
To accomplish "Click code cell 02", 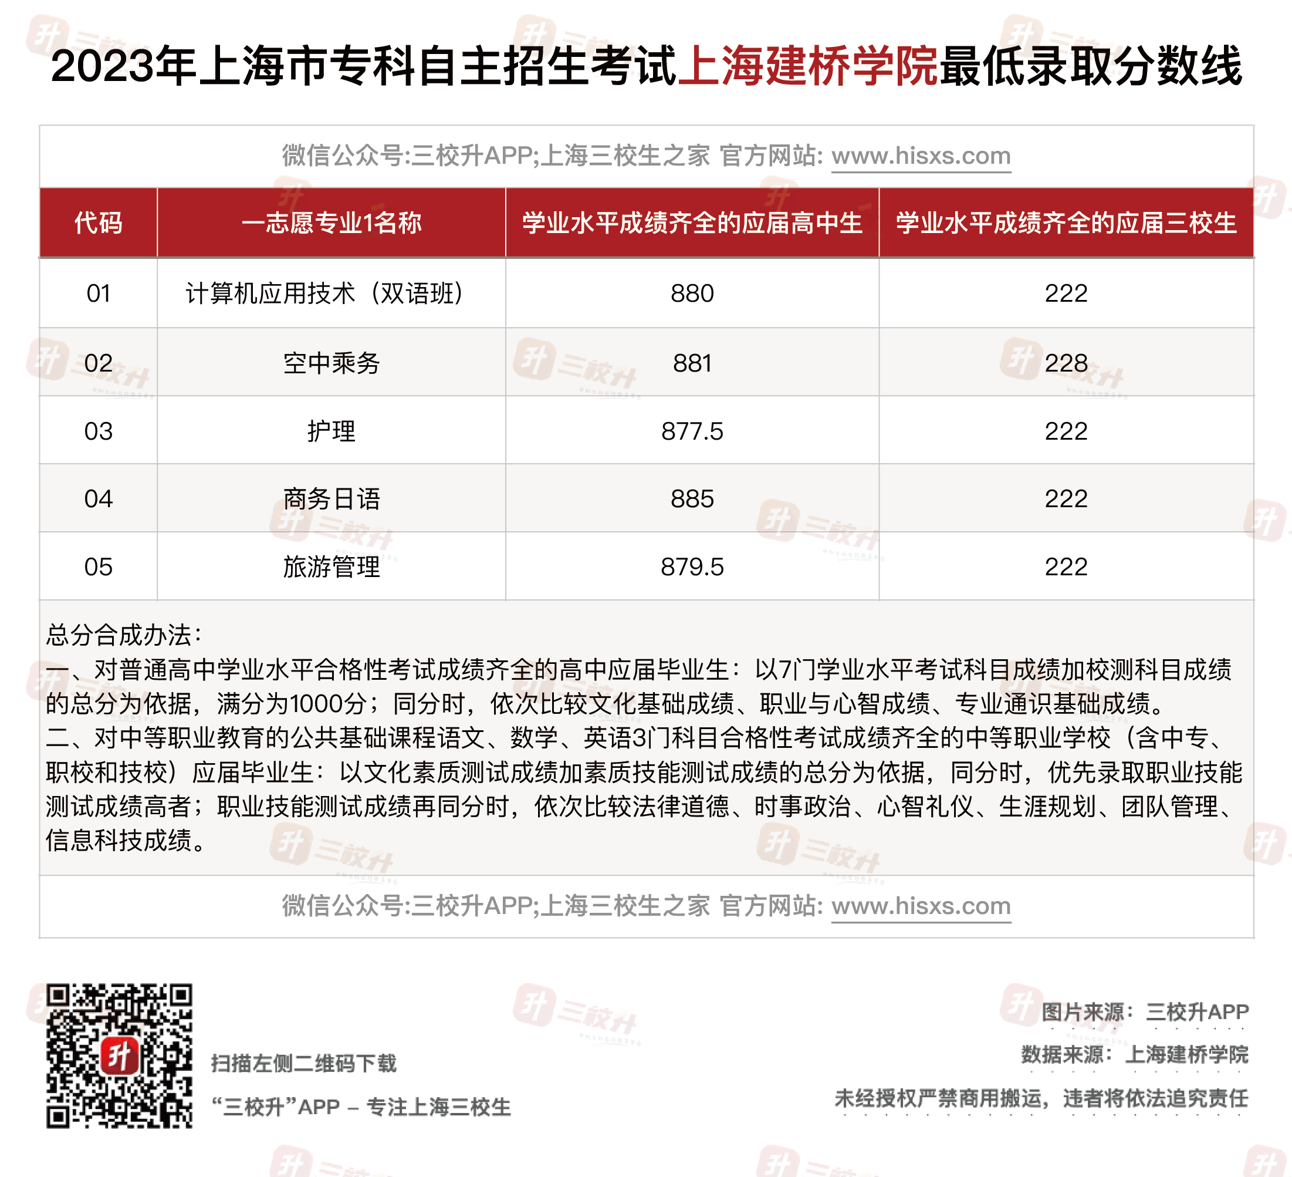I will [99, 363].
